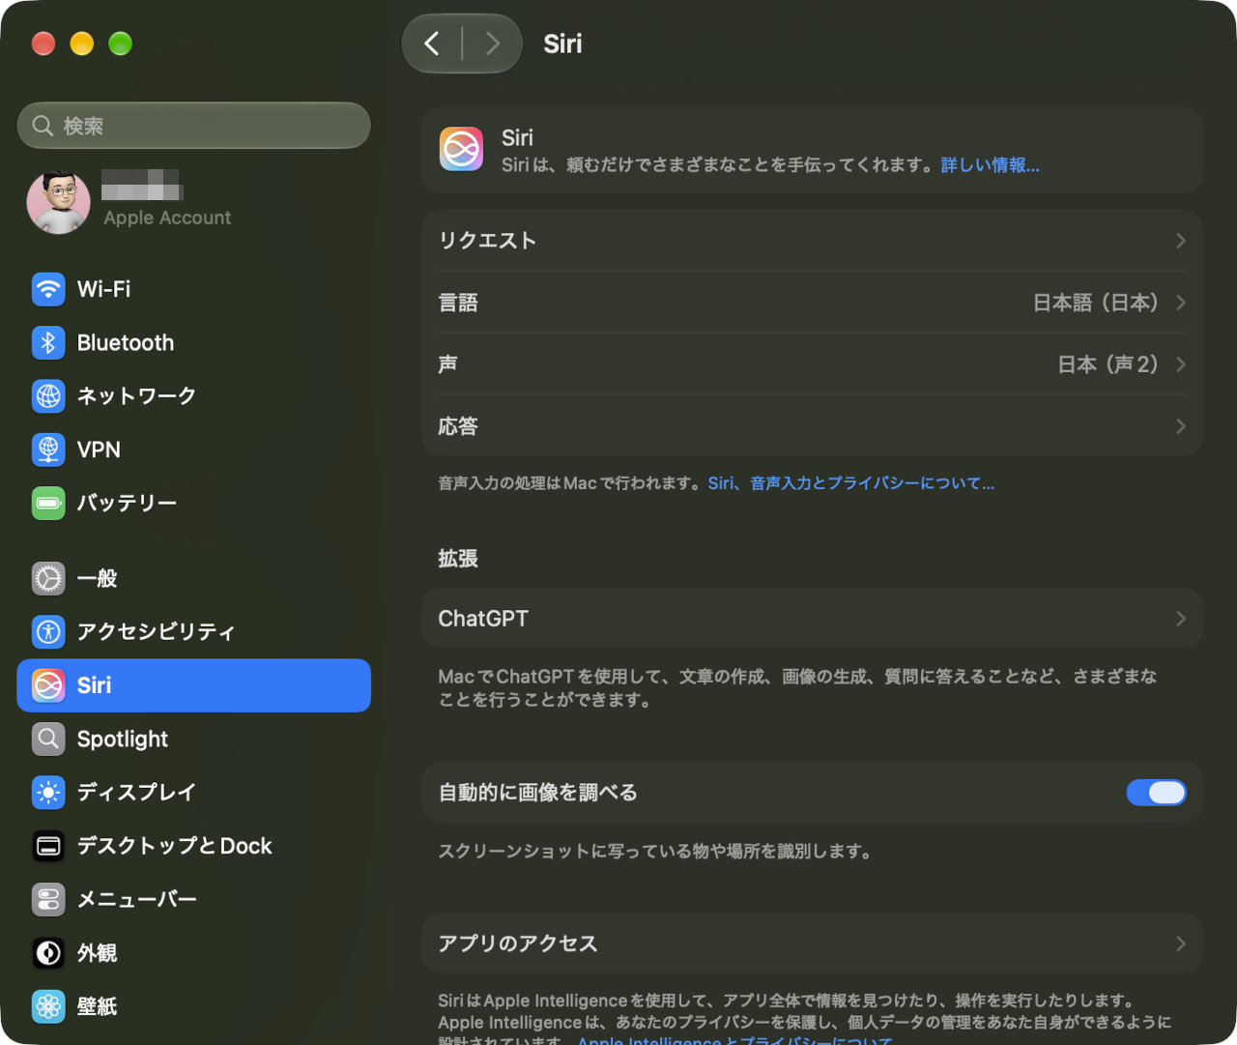Go back with the left chevron button
1237x1045 pixels.
(432, 44)
